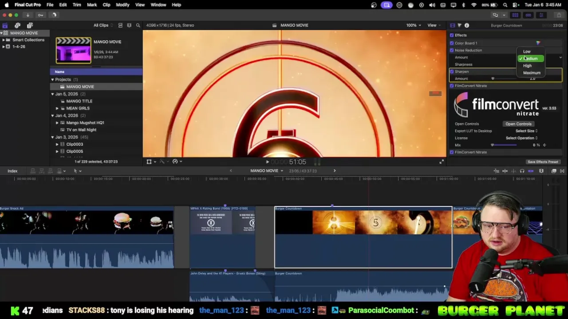Open the timeline Index button

[x=12, y=171]
